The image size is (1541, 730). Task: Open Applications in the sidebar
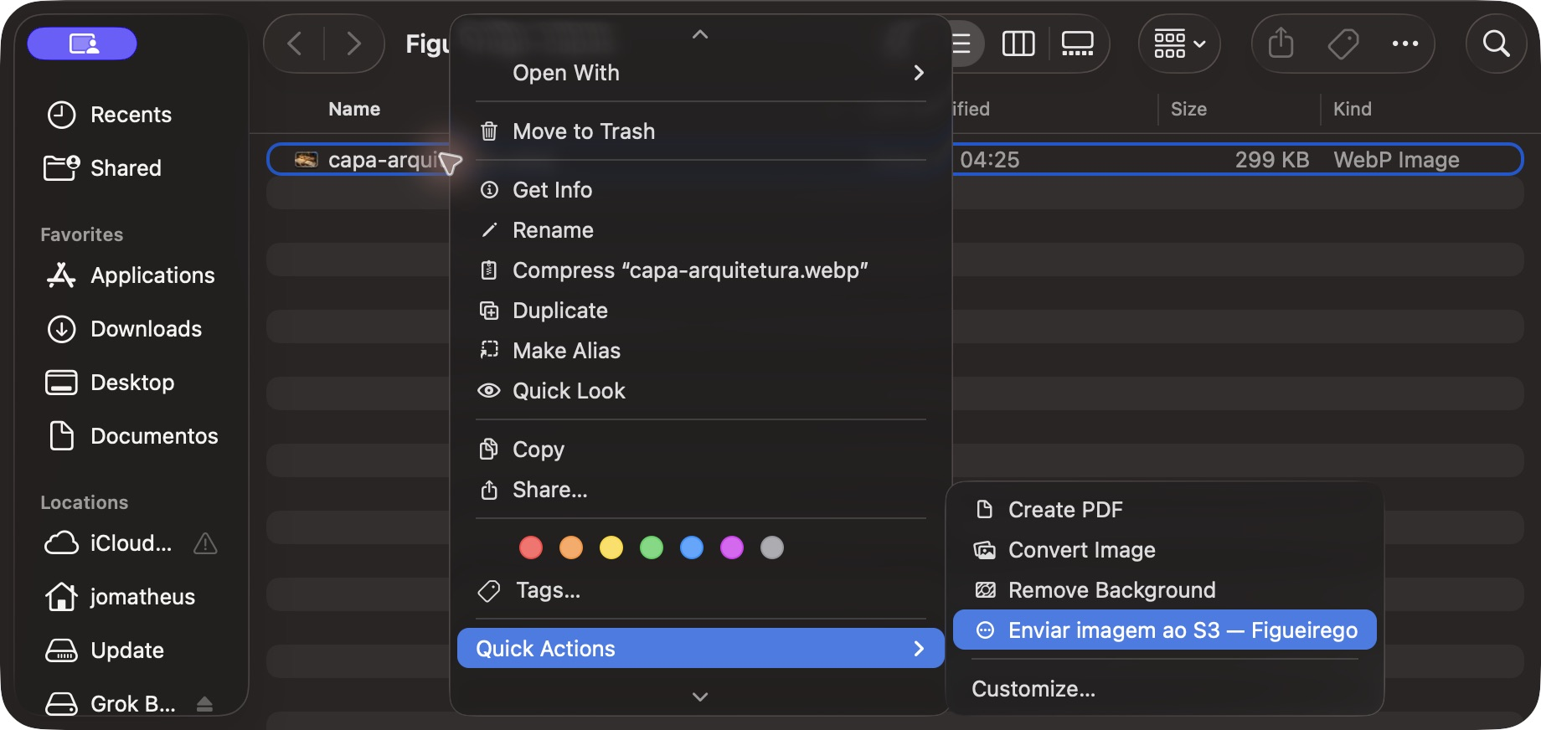point(131,275)
